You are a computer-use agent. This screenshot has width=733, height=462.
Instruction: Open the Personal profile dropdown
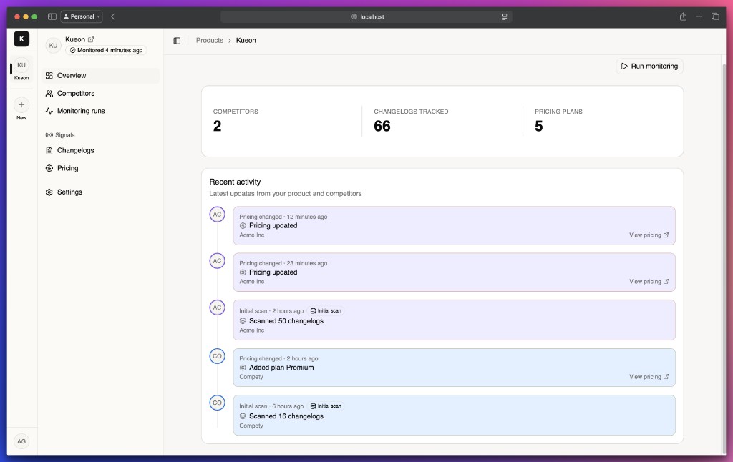[x=82, y=16]
